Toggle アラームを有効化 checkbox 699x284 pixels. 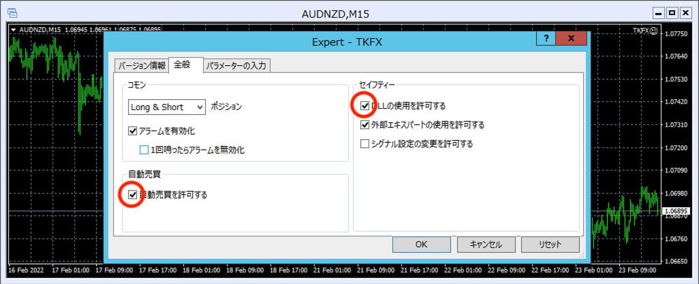133,131
